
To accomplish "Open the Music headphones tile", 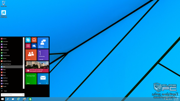I will tap(34, 40).
